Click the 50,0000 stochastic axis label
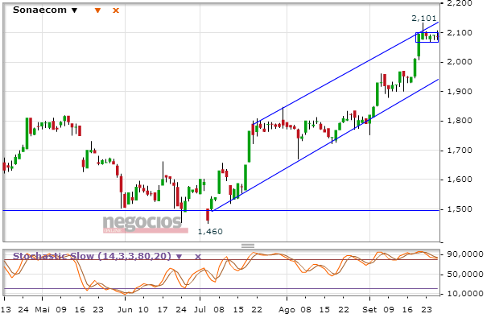The height and width of the screenshot is (318, 491). [465, 275]
